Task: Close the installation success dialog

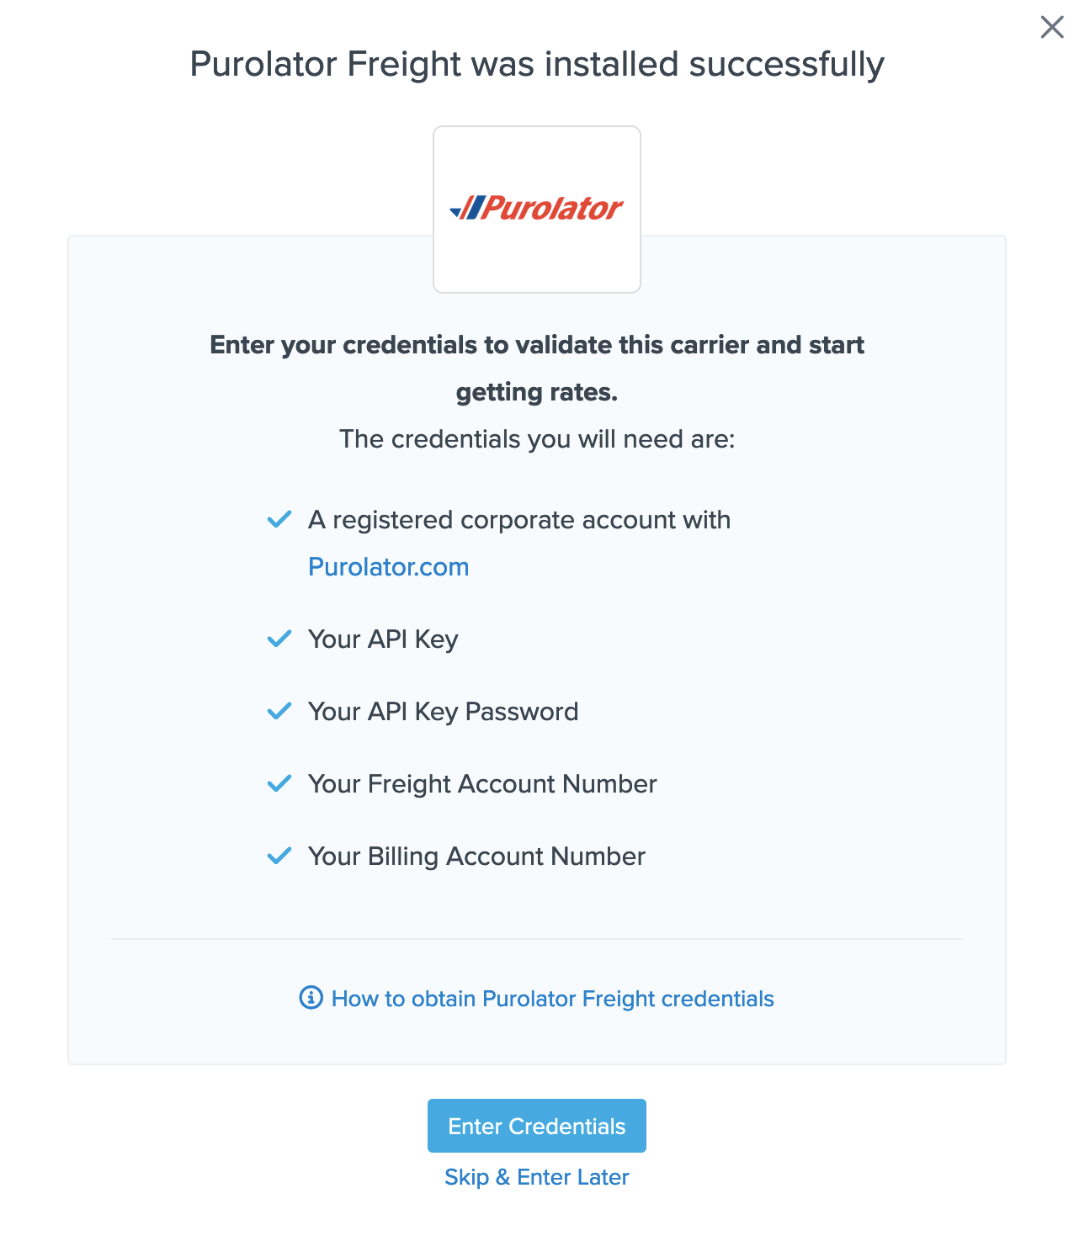Action: click(1051, 27)
